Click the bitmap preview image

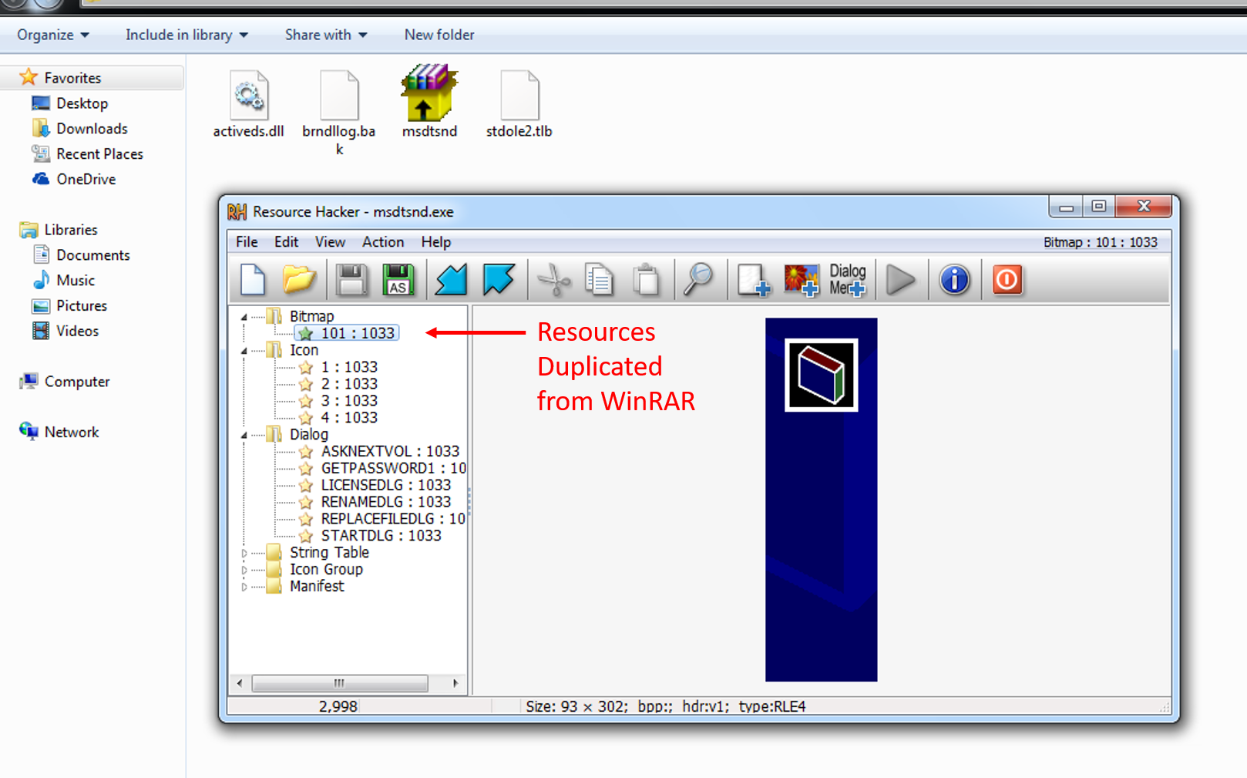click(x=821, y=500)
